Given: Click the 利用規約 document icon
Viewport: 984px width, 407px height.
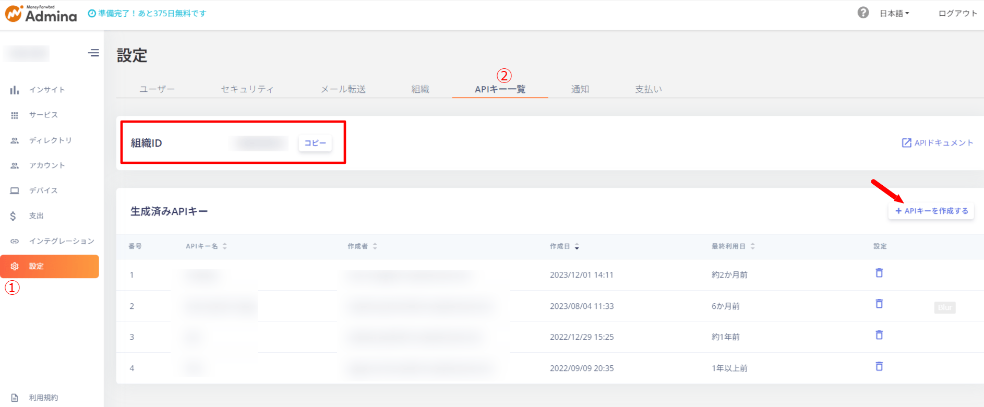Looking at the screenshot, I should 15,398.
